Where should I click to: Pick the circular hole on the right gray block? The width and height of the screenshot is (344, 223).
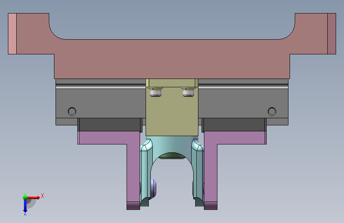coord(272,111)
